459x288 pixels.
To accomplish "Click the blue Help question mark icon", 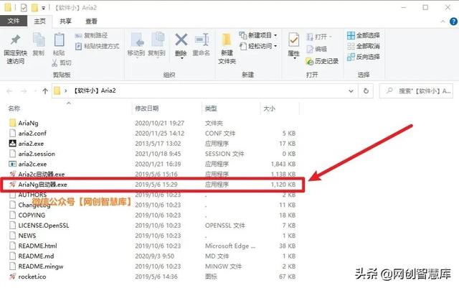I will [x=453, y=22].
